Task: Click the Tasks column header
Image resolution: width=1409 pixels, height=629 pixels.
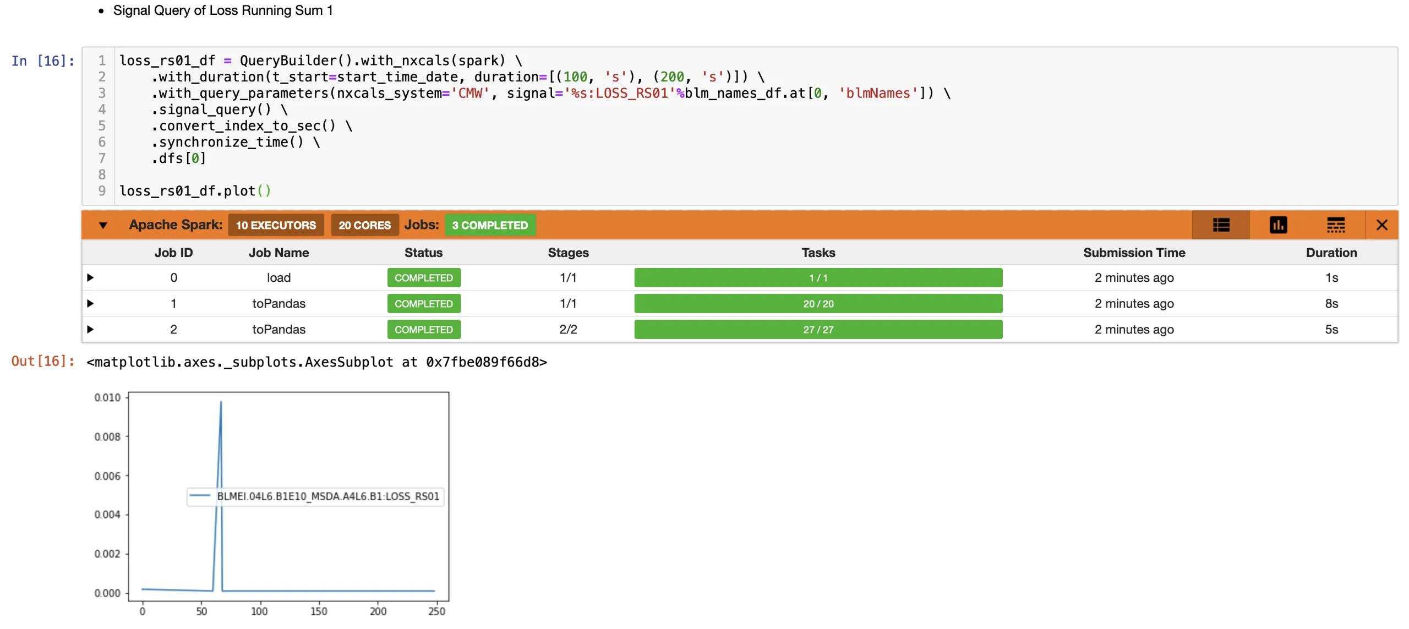Action: (818, 252)
